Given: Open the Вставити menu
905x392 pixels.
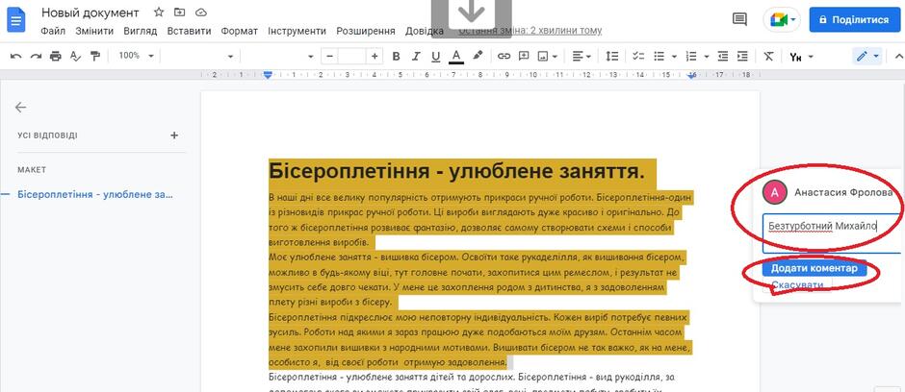Looking at the screenshot, I should [x=190, y=31].
